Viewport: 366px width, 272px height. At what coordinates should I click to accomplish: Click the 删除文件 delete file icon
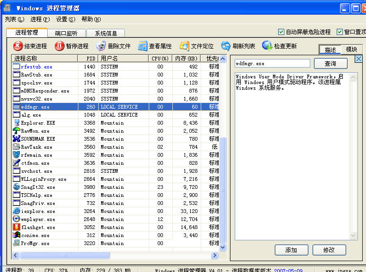[101, 46]
